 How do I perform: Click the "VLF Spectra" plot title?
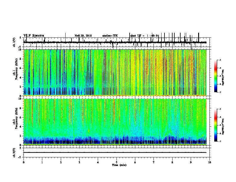click(34, 36)
